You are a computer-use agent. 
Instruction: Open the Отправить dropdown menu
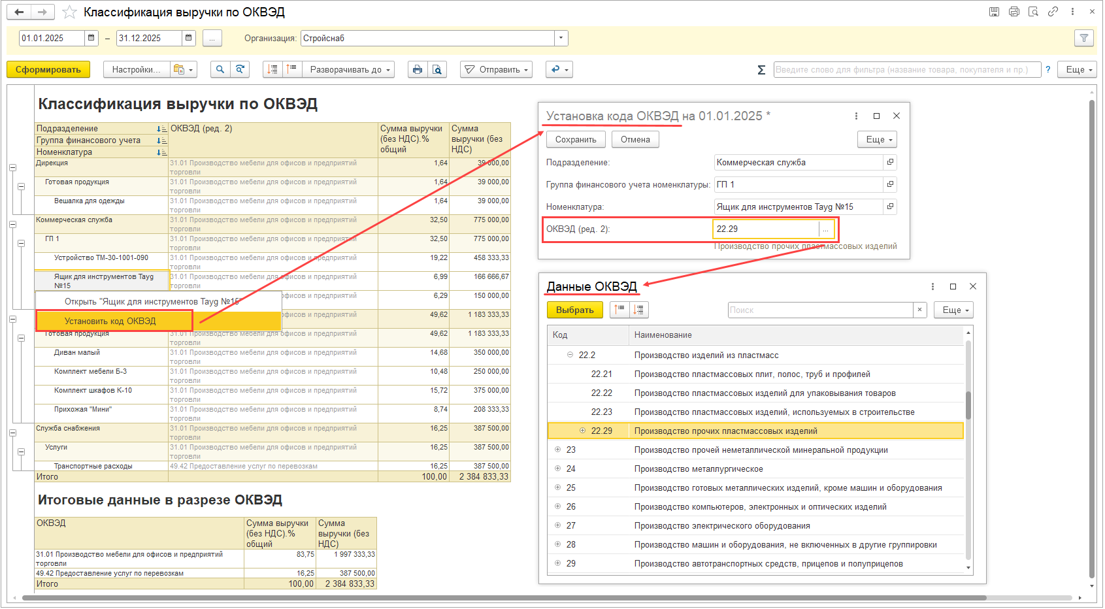[x=497, y=69]
